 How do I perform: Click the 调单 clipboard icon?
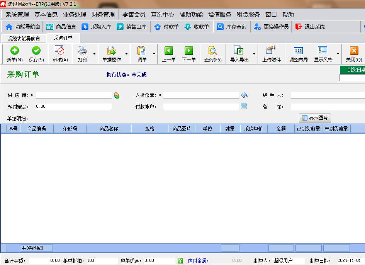pyautogui.click(x=141, y=50)
